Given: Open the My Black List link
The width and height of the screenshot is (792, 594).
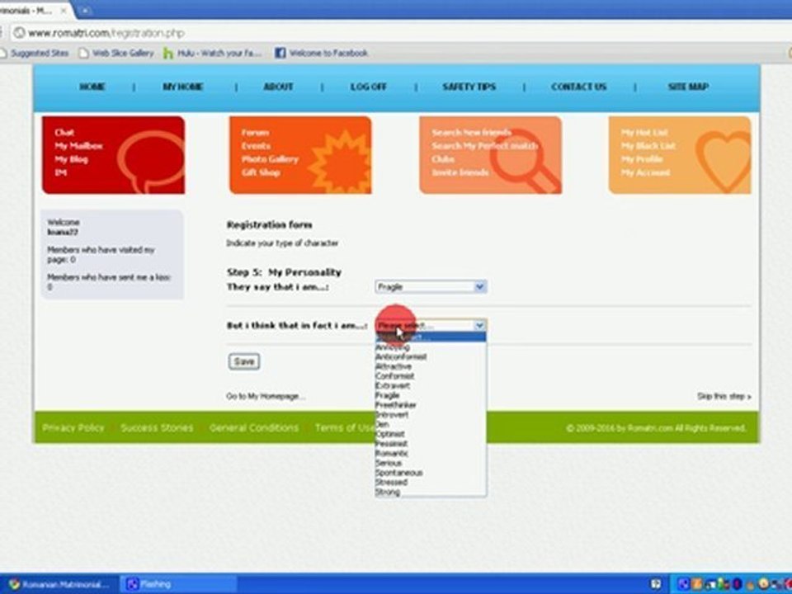Looking at the screenshot, I should (648, 146).
